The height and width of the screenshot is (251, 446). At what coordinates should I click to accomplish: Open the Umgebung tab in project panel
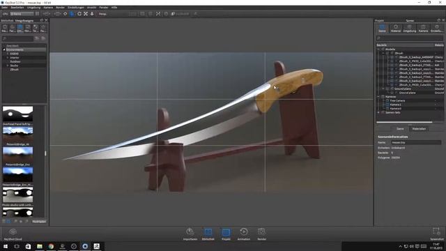click(409, 28)
